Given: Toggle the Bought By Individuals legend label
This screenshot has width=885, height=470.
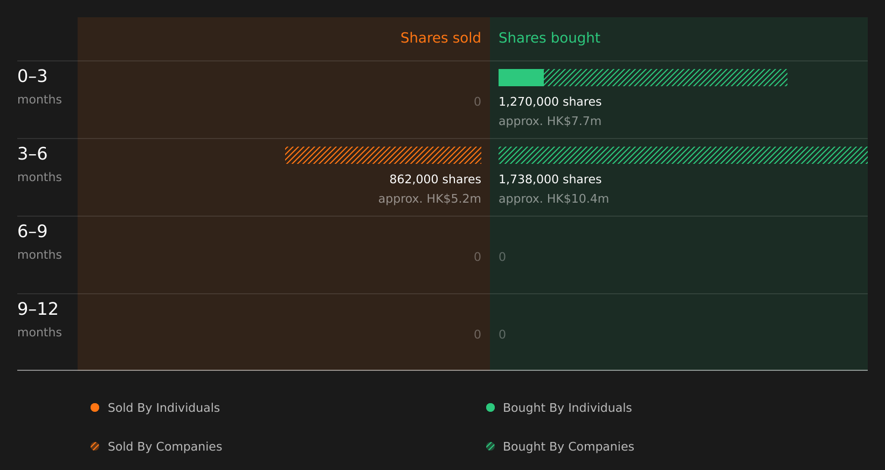Looking at the screenshot, I should tap(567, 408).
